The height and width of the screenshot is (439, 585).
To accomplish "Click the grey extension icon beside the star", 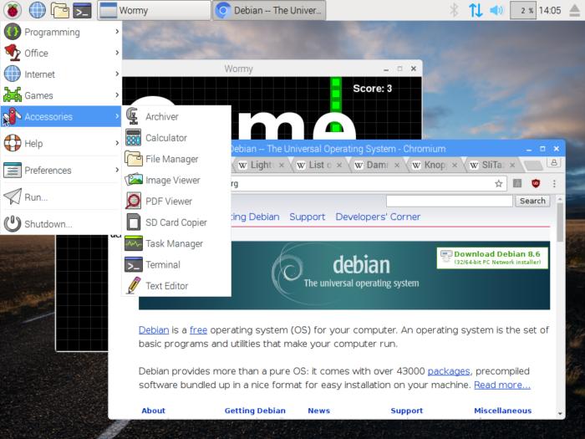I will click(x=517, y=183).
